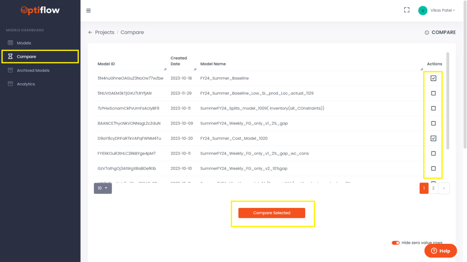Click the Archived Models box icon
Screen dimensions: 467x262
[x=10, y=71]
